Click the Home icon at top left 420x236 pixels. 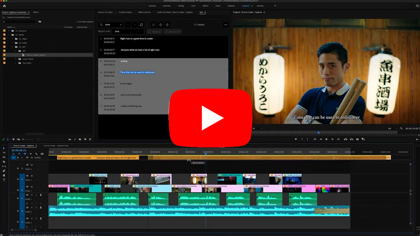[x=4, y=6]
